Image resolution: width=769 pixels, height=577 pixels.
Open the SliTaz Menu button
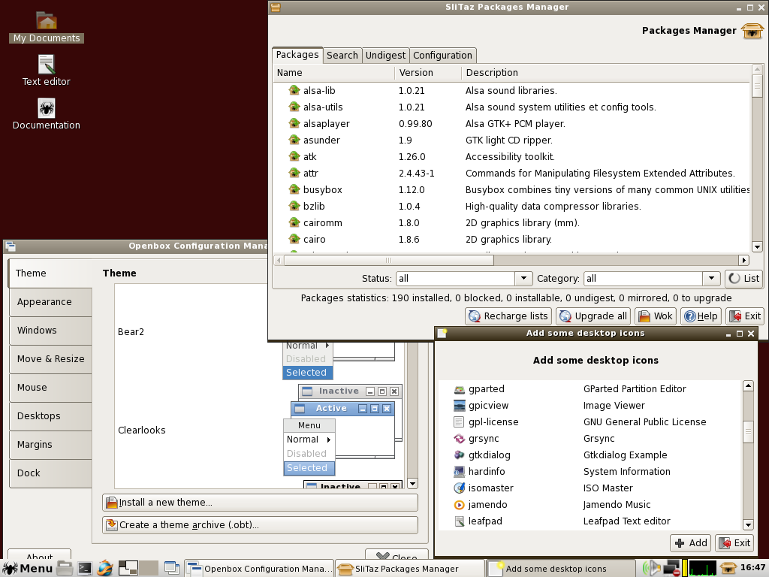(x=27, y=568)
